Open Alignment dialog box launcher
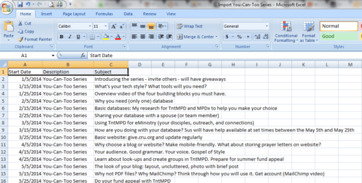Image resolution: width=362 pixels, height=183 pixels. pyautogui.click(x=217, y=47)
